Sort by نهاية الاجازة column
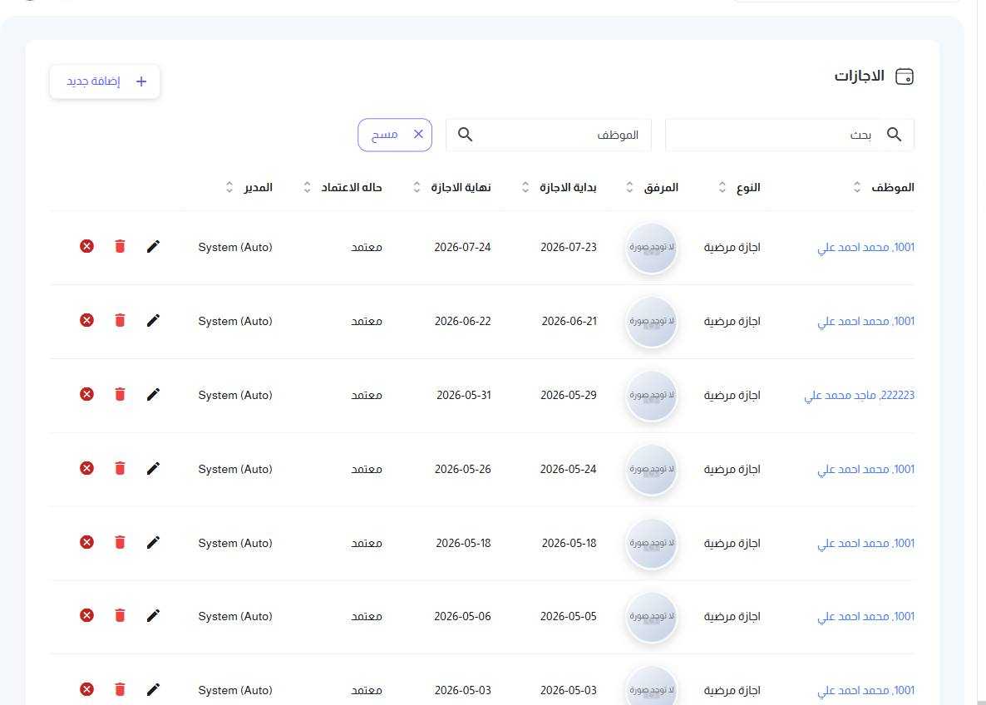The height and width of the screenshot is (705, 986). (417, 187)
